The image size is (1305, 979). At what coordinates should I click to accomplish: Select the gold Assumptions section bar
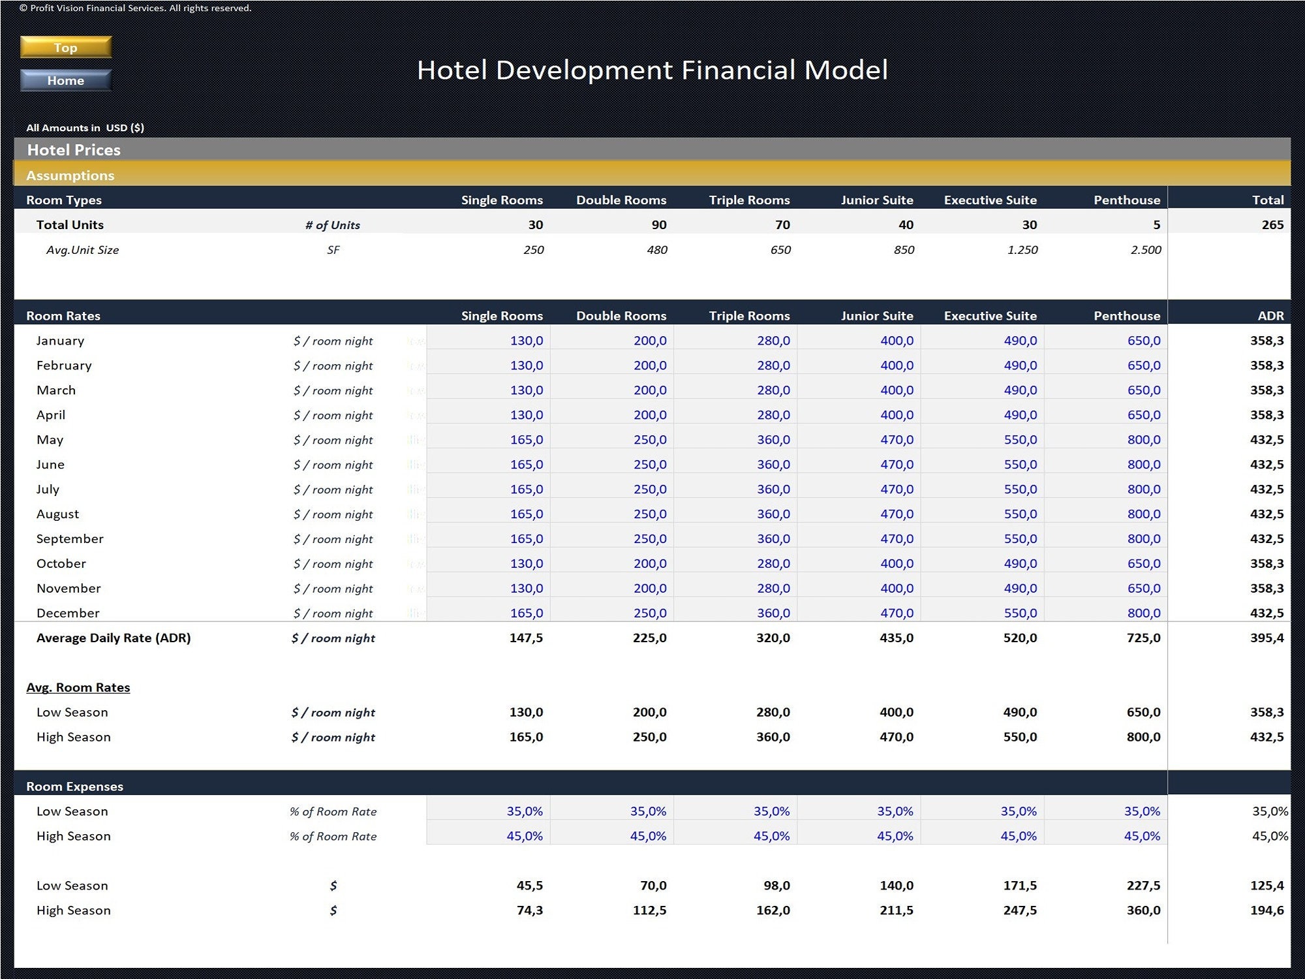coord(70,175)
